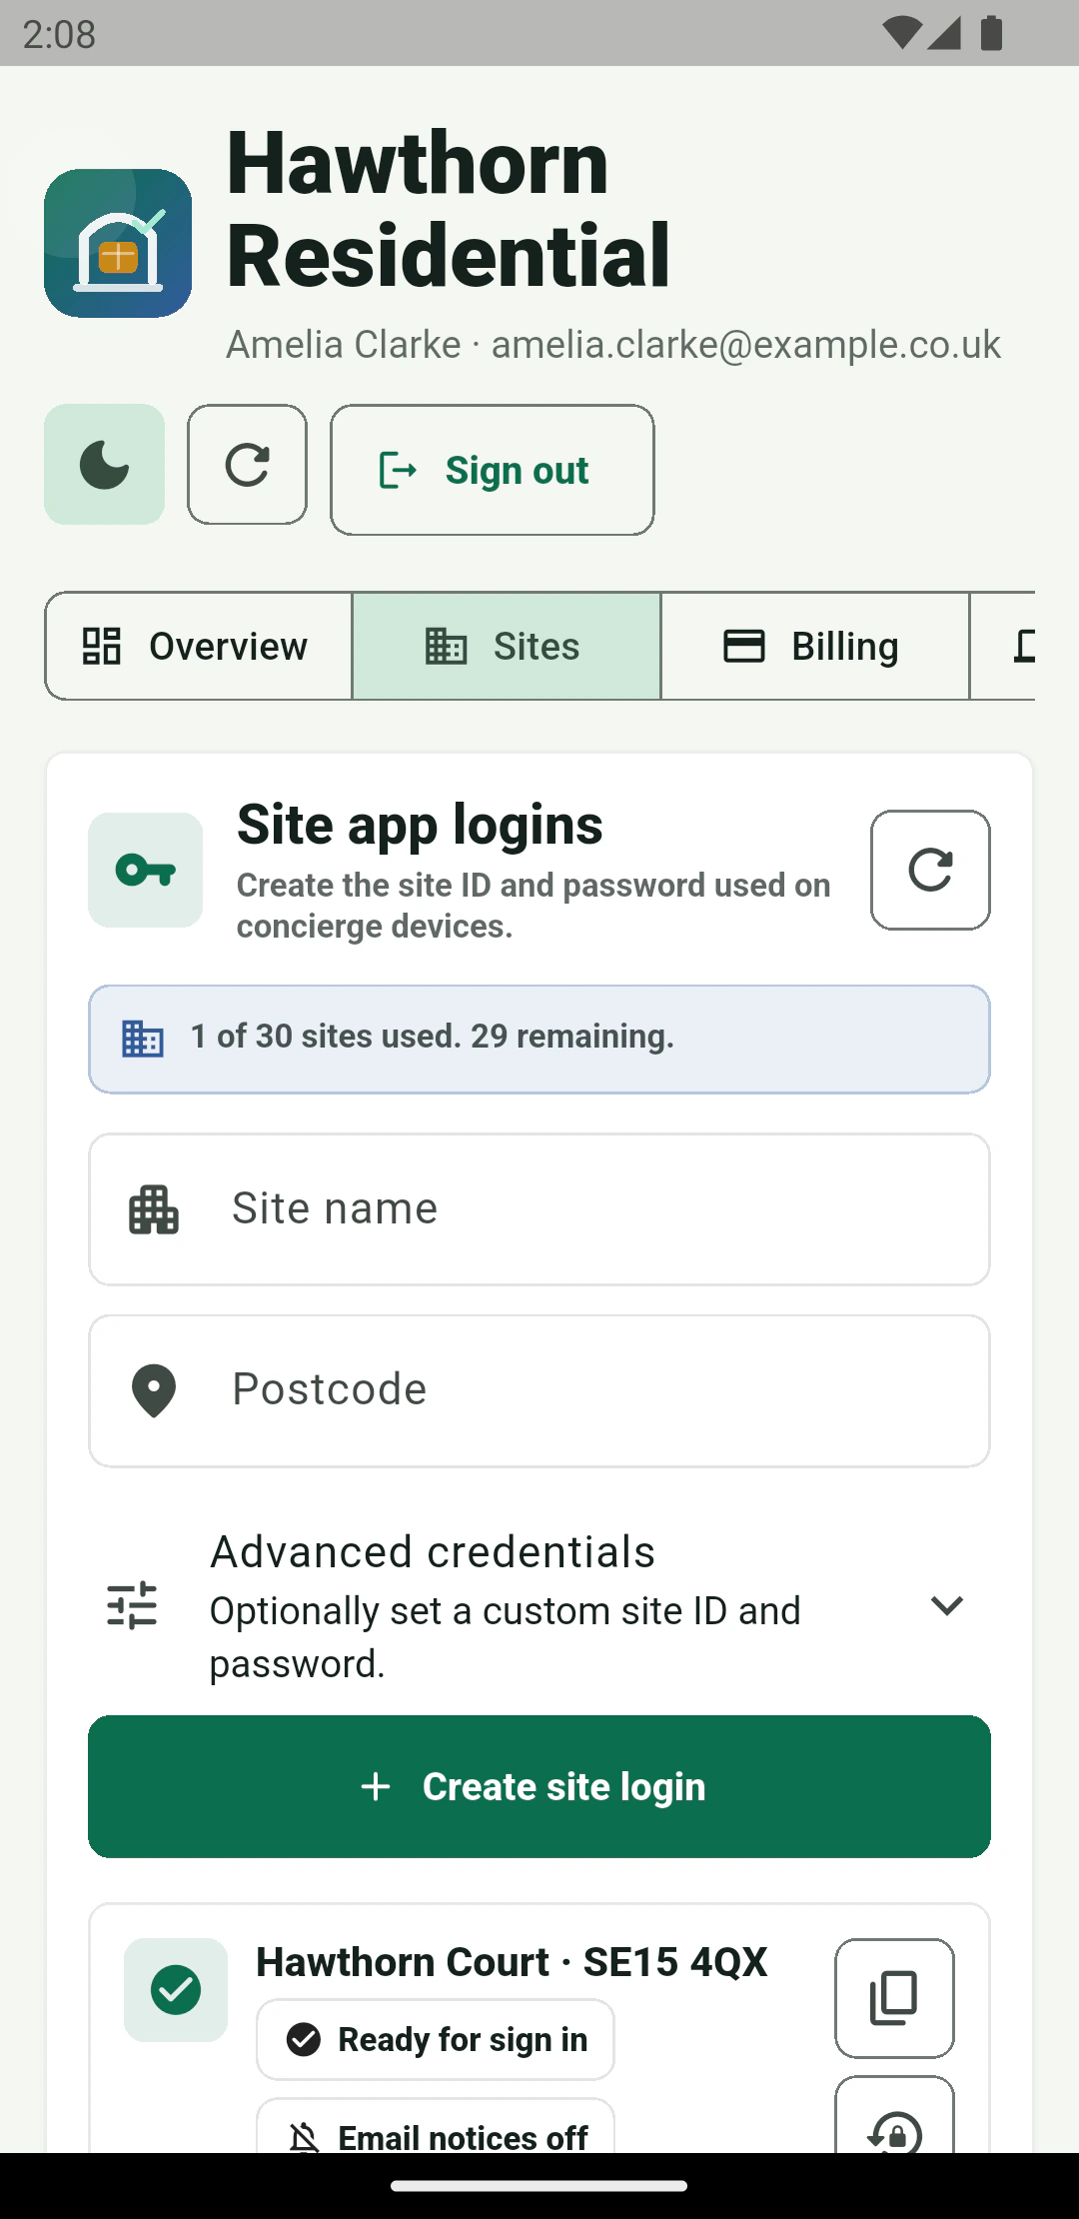This screenshot has height=2219, width=1079.
Task: Refresh the Site app logins list
Action: pos(930,870)
